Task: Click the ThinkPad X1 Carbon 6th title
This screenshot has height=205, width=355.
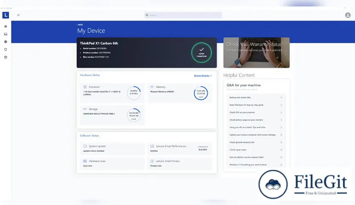Action: [99, 43]
